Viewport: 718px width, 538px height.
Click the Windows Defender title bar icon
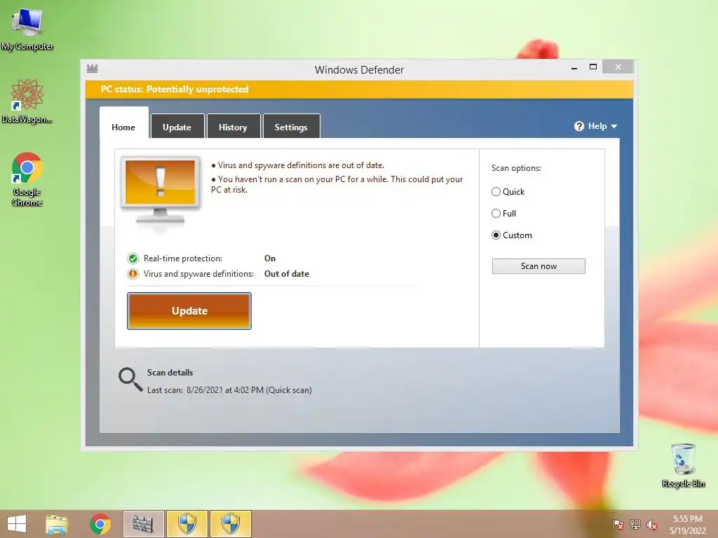coord(92,69)
